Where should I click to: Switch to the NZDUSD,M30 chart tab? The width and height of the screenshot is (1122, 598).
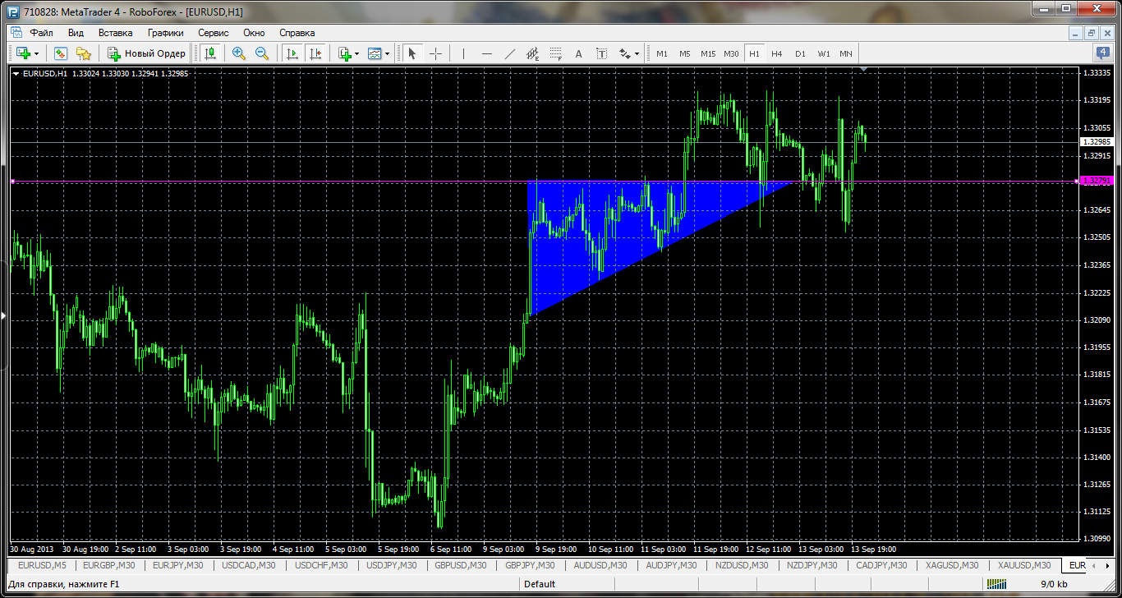tap(740, 565)
